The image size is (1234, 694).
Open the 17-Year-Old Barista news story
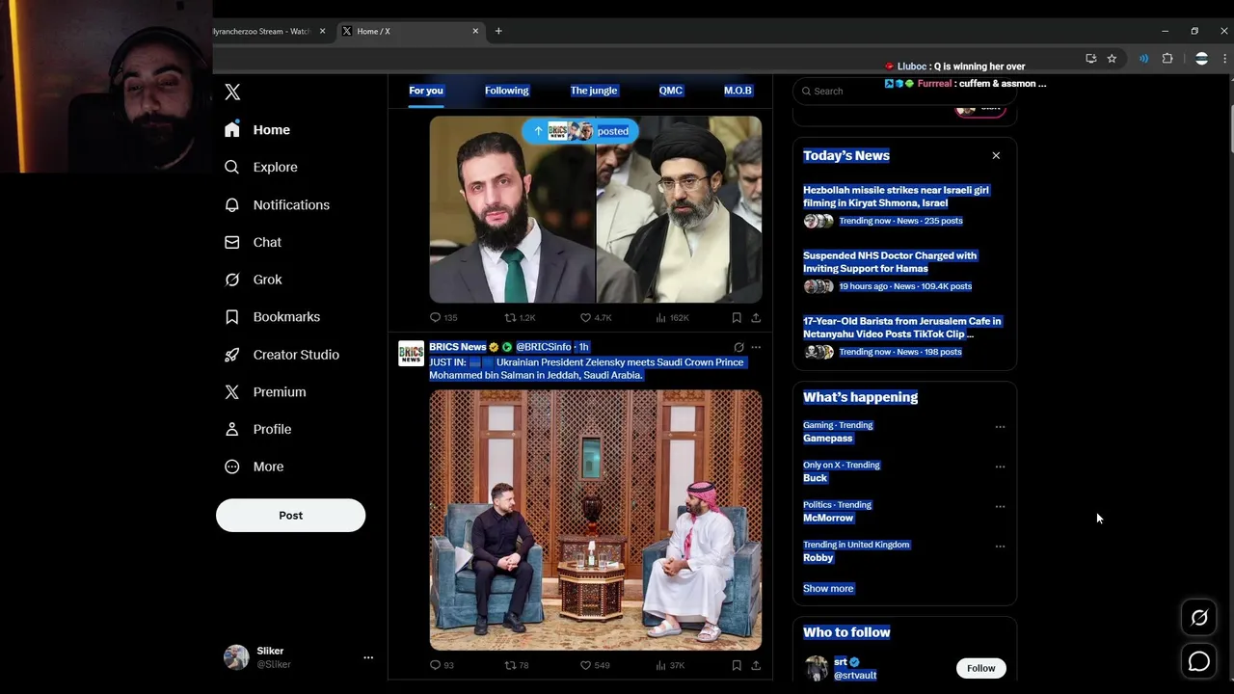pyautogui.click(x=901, y=328)
